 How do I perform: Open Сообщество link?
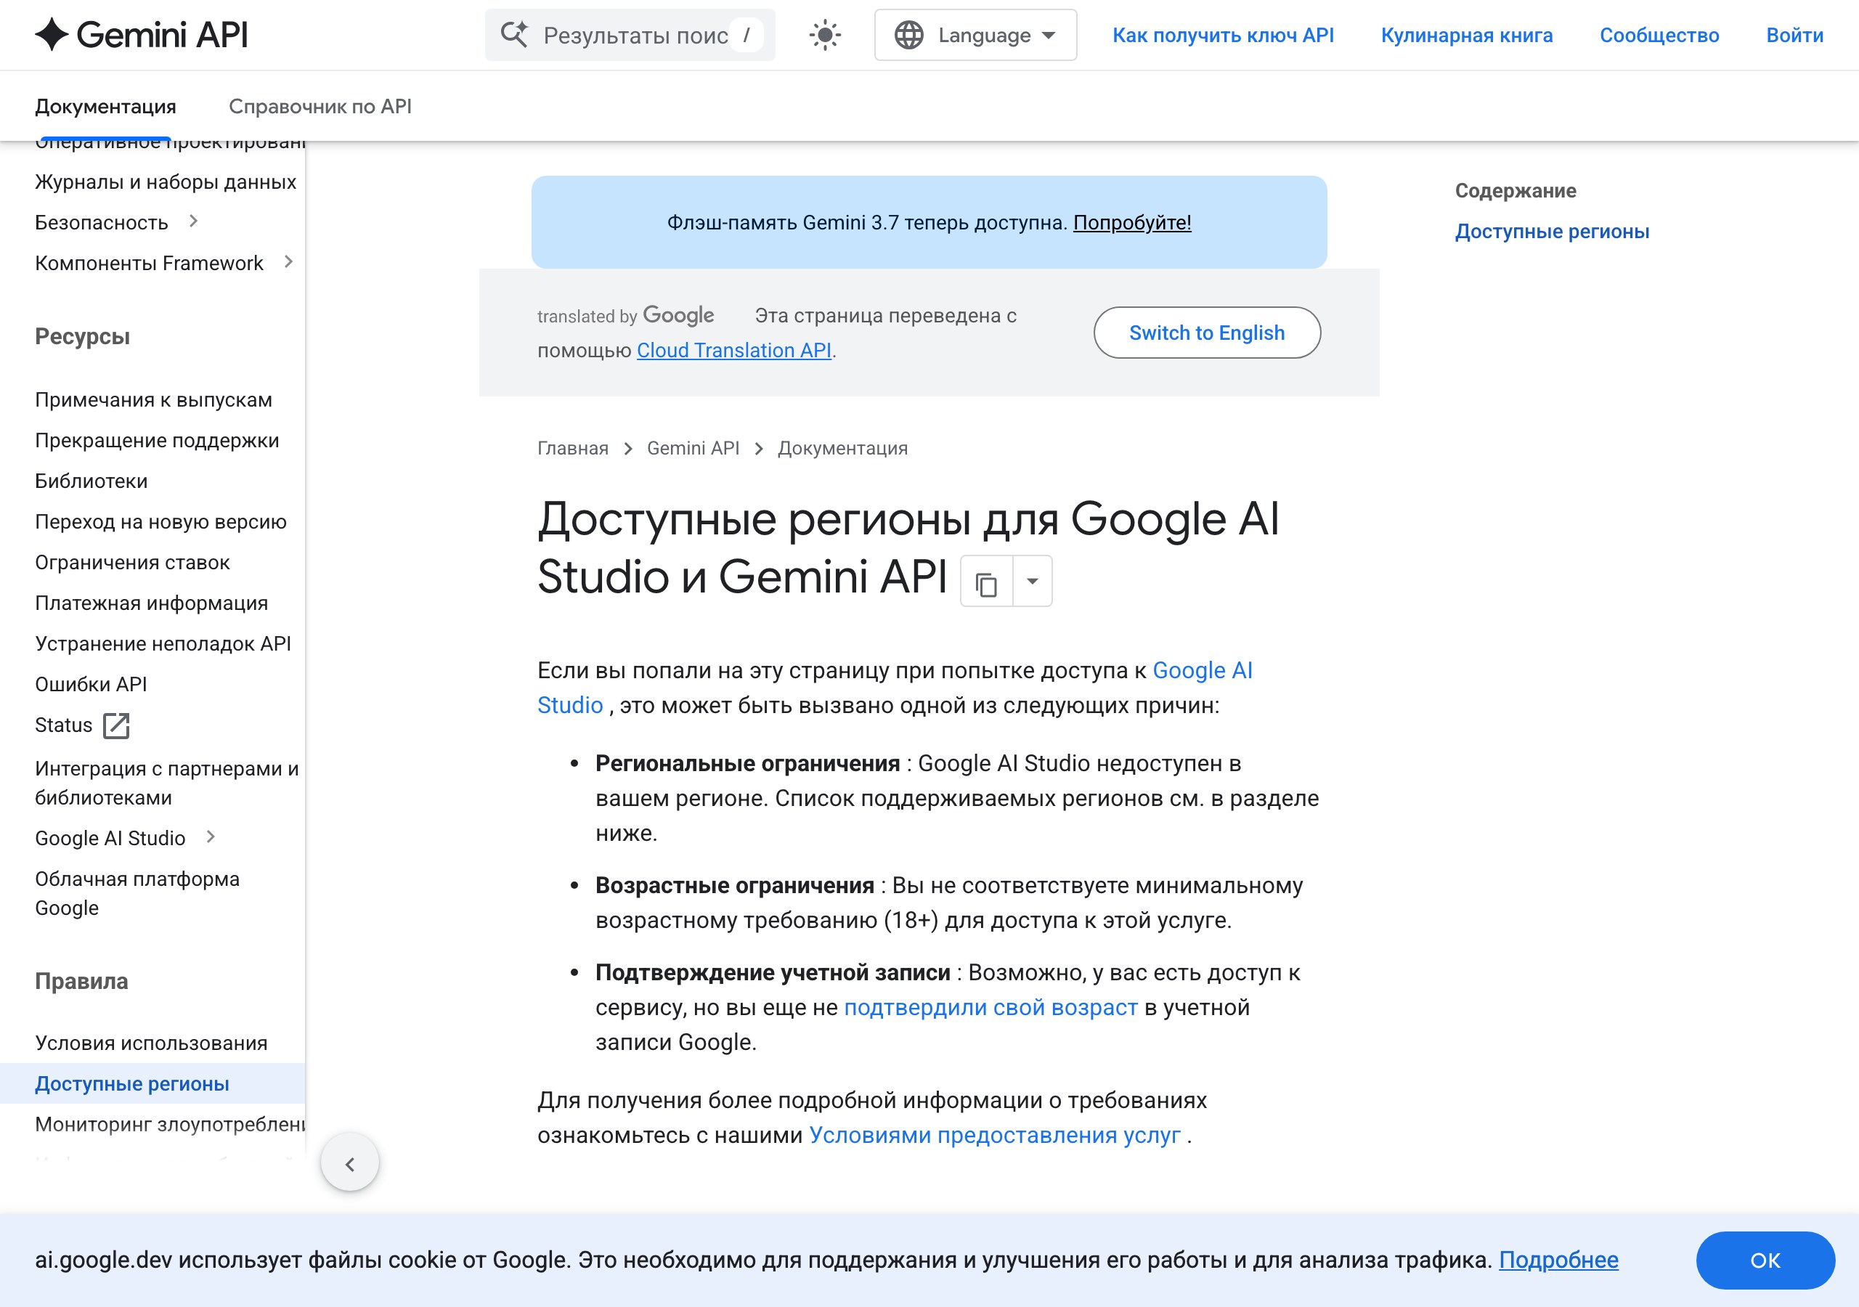coord(1659,35)
